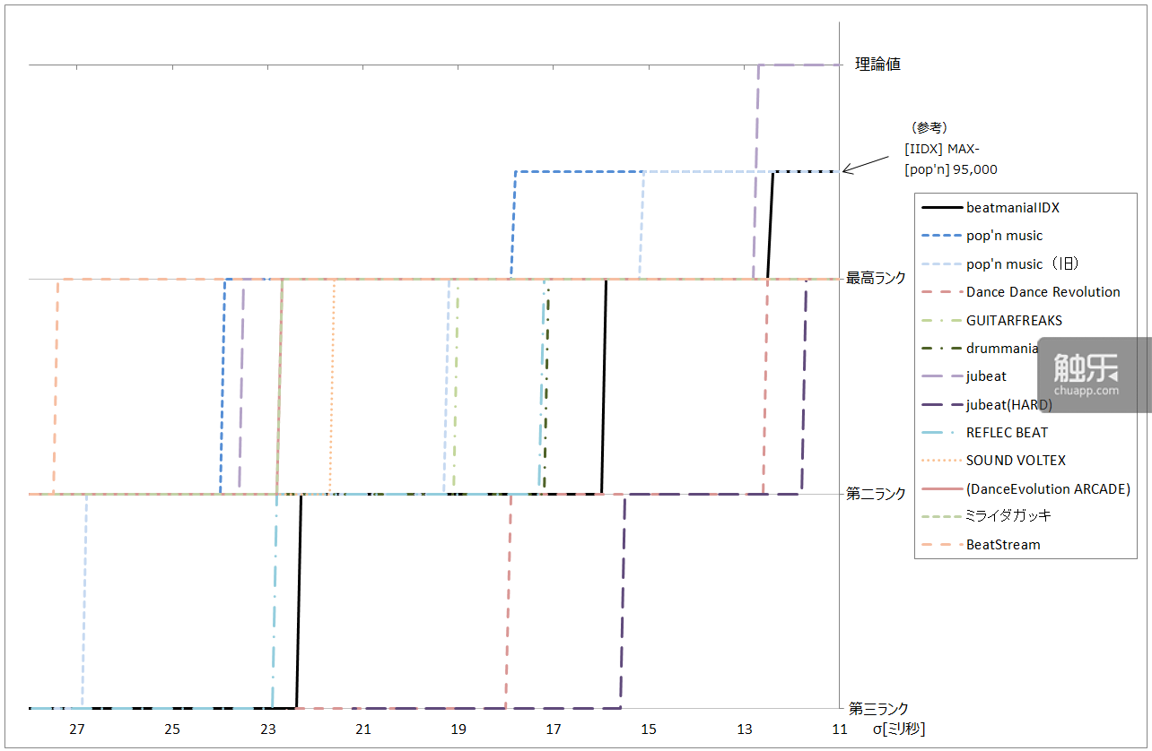This screenshot has height=751, width=1152.
Task: Click the （参考） annotation text
Action: tap(929, 127)
